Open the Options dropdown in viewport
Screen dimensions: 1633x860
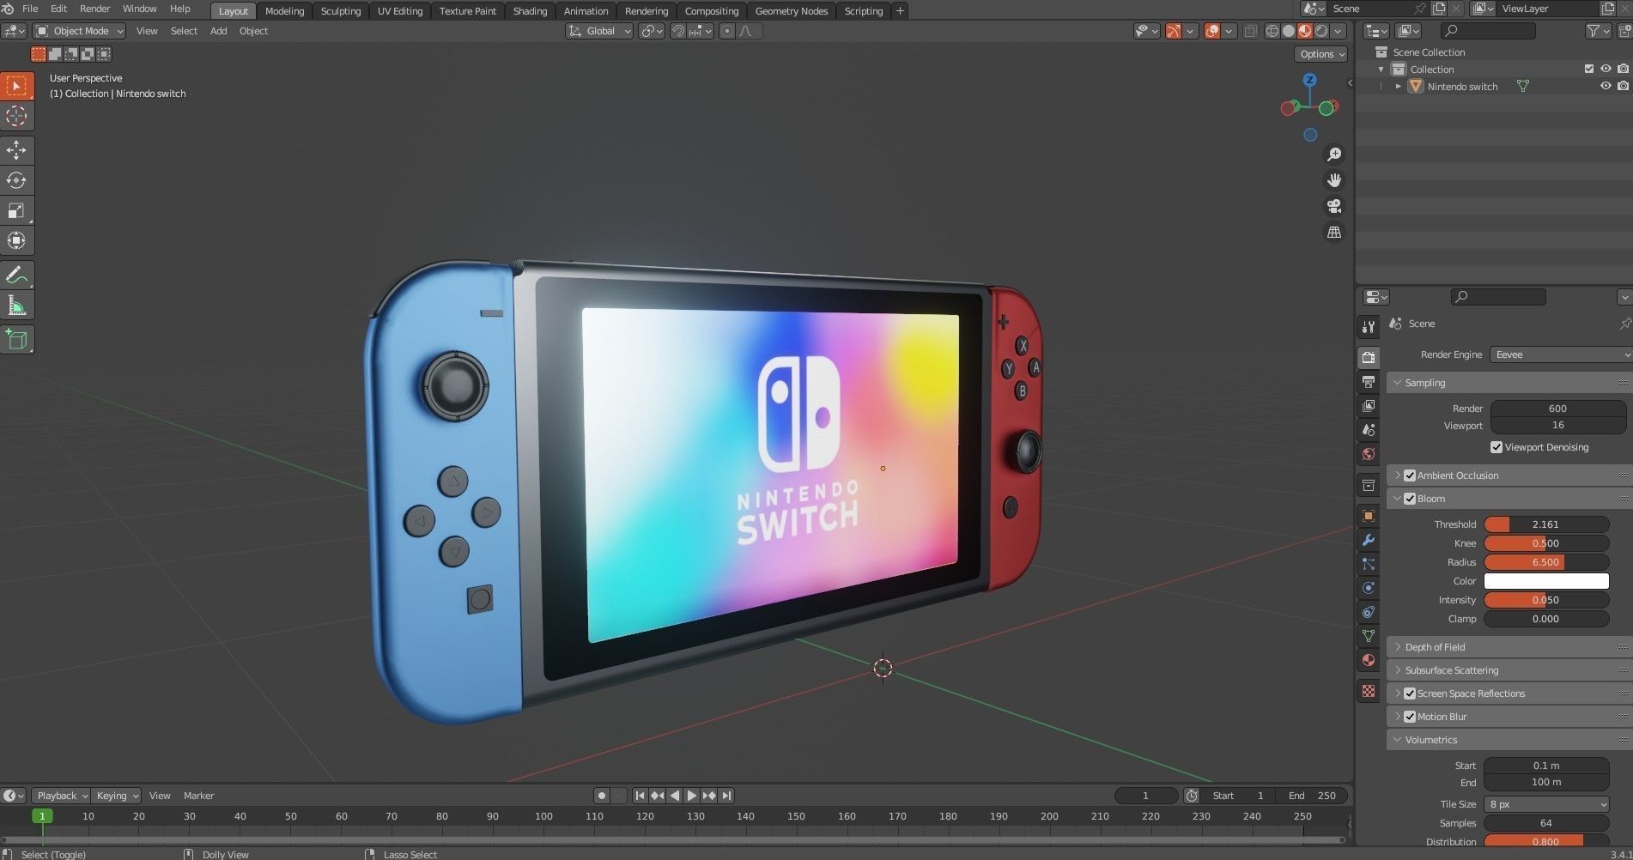[1320, 54]
